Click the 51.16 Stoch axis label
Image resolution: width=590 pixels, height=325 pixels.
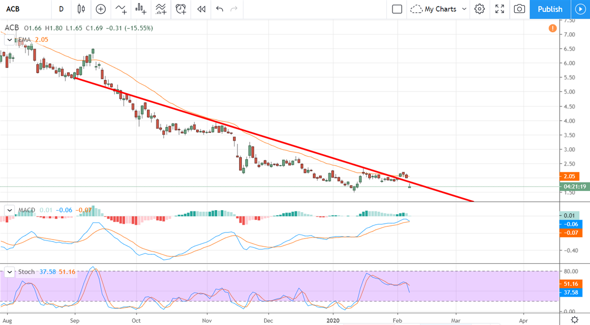pyautogui.click(x=570, y=284)
